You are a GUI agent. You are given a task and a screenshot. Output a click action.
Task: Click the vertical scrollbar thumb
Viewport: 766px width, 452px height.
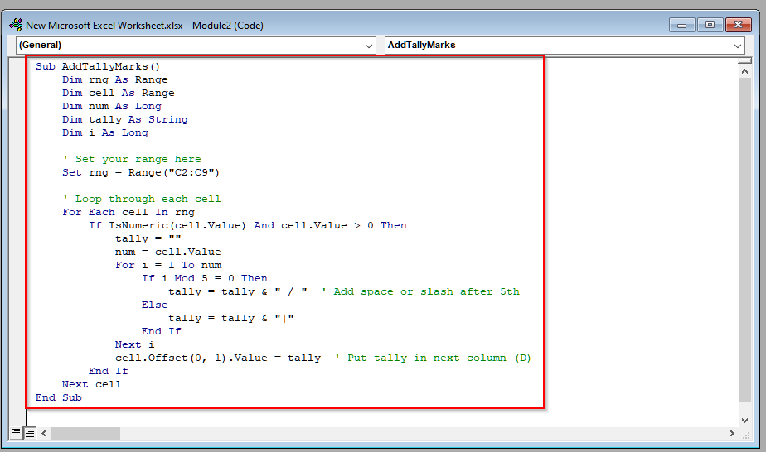(744, 239)
